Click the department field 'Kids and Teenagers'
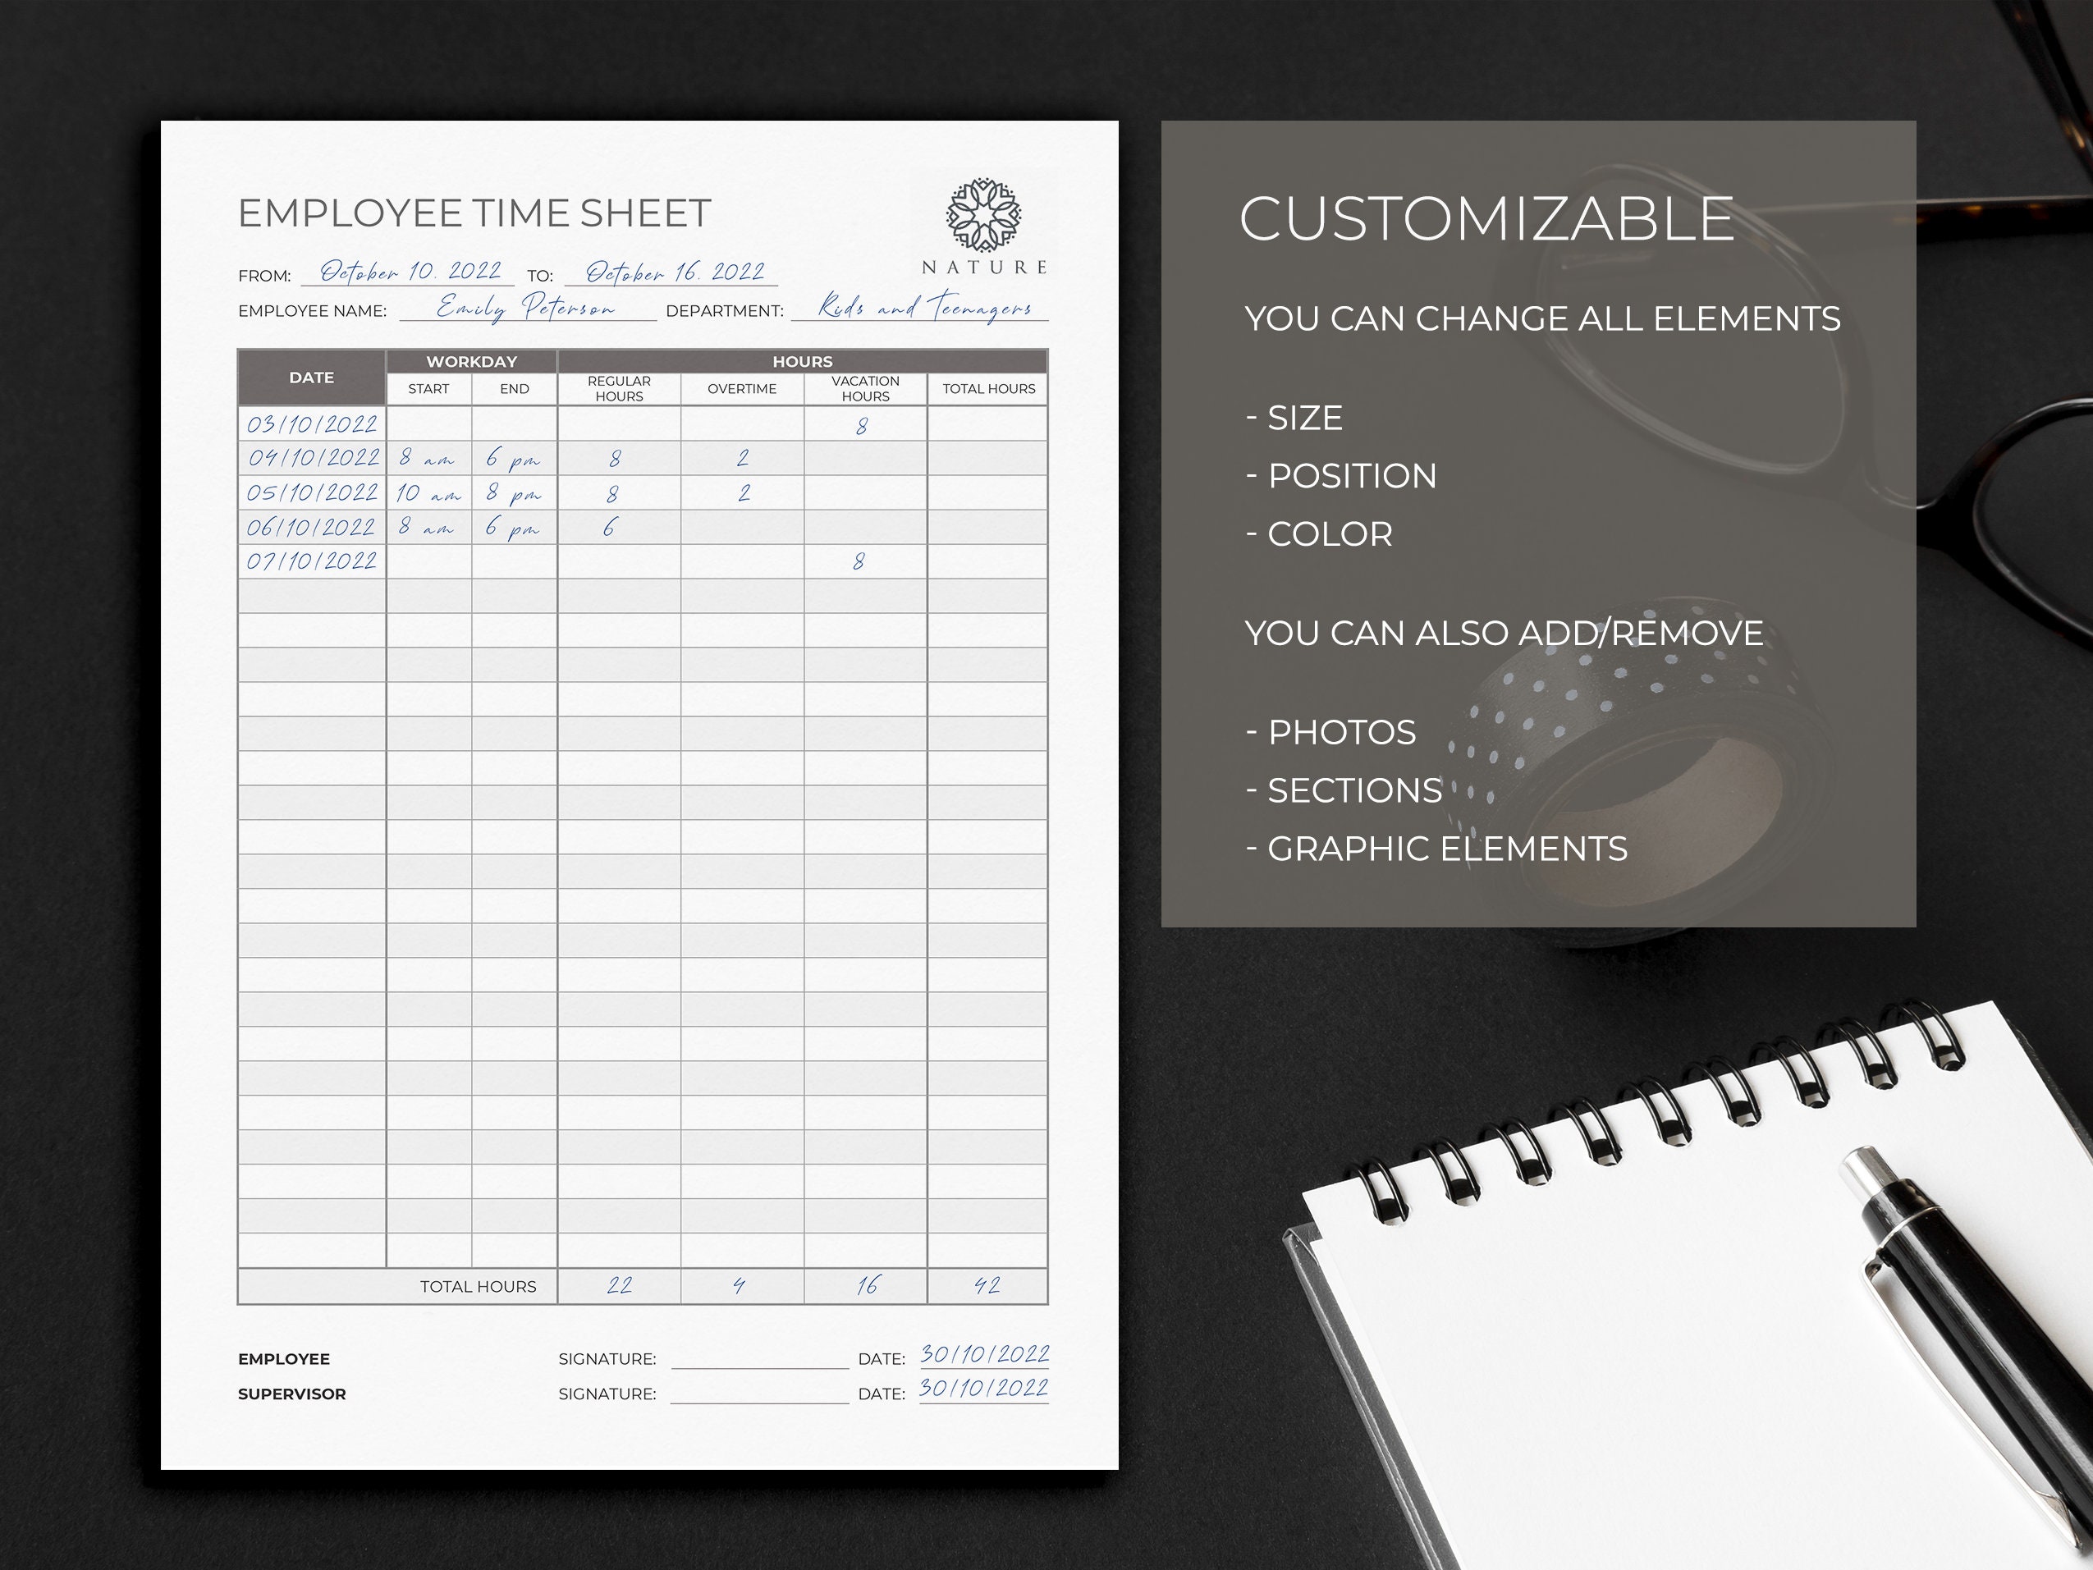This screenshot has height=1570, width=2093. tap(920, 307)
